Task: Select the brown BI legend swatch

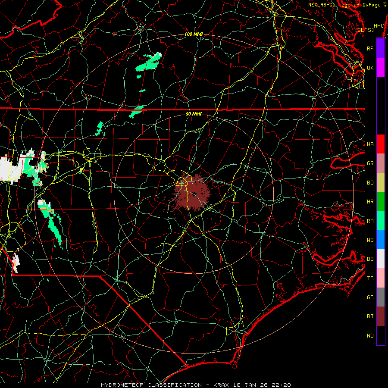Action: (x=381, y=316)
